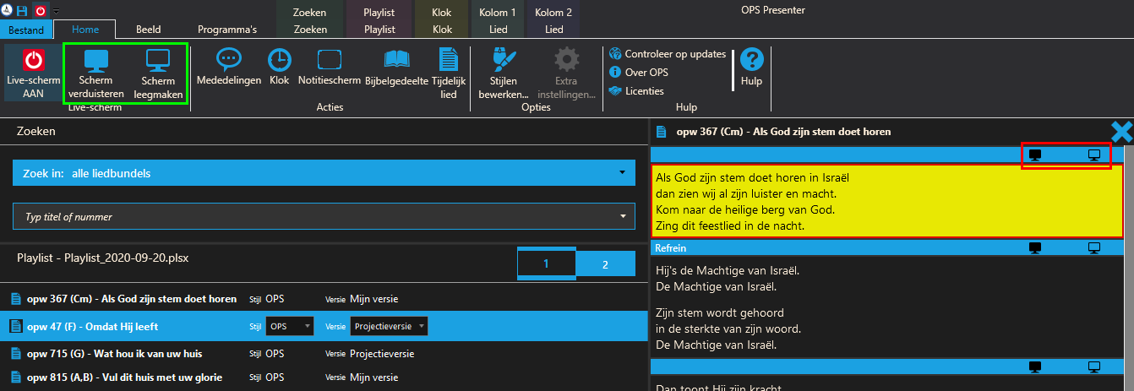The height and width of the screenshot is (391, 1134).
Task: Select playlist column 1 toggle
Action: pos(547,264)
